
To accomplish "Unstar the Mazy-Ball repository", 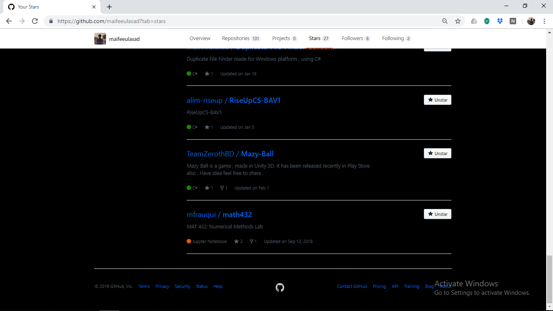I will click(438, 153).
